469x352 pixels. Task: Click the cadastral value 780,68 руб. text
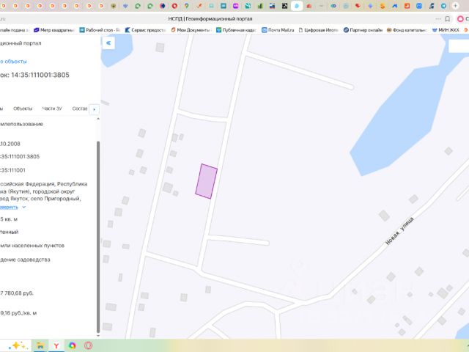point(16,293)
